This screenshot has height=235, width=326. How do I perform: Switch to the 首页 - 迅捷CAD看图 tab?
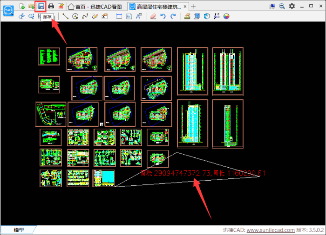(95, 7)
